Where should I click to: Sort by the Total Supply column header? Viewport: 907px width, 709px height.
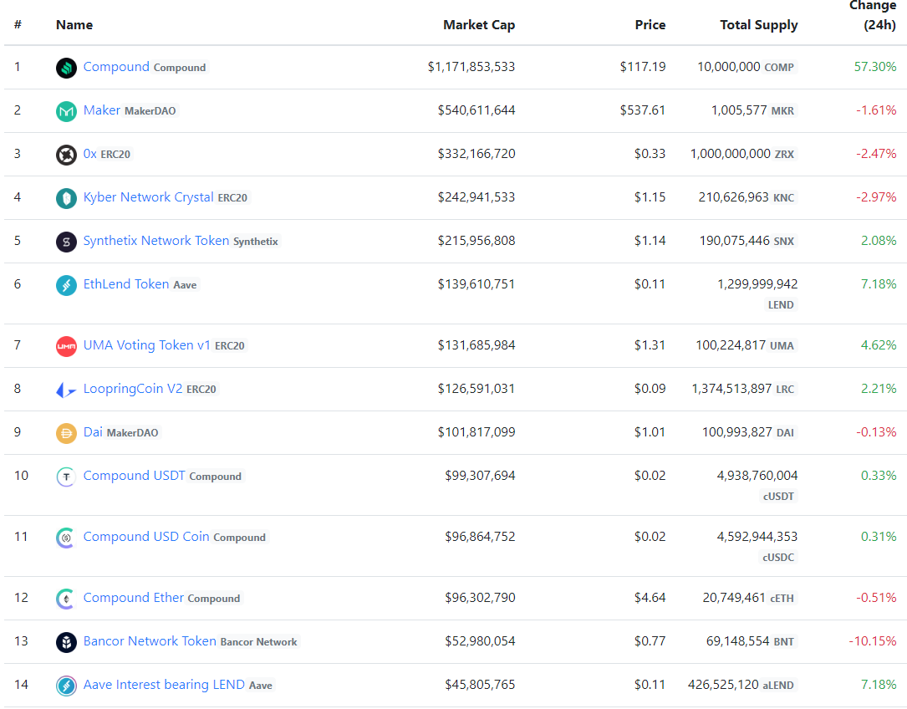pyautogui.click(x=759, y=25)
